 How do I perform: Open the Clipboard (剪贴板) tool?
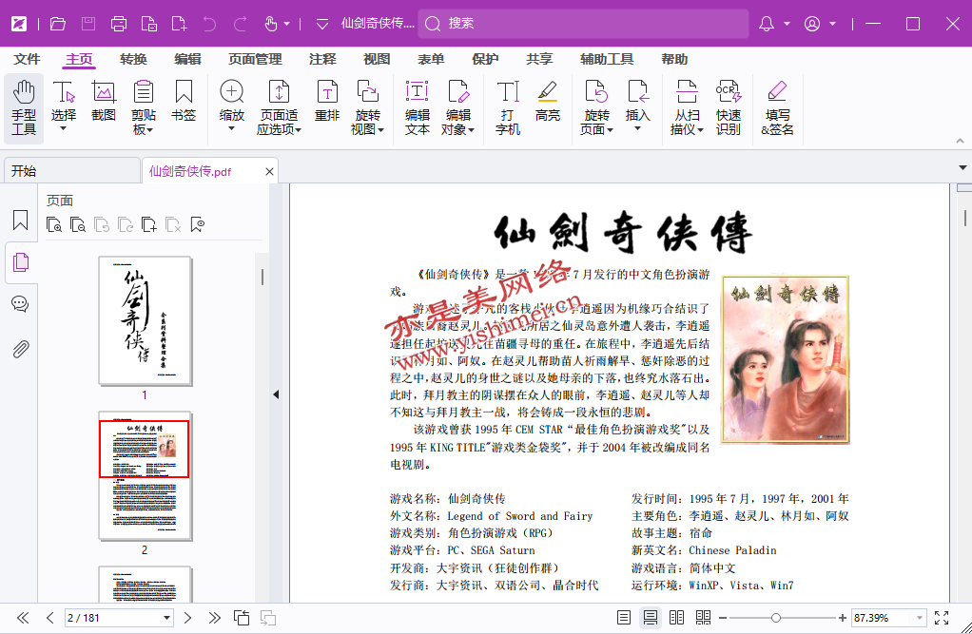(144, 106)
